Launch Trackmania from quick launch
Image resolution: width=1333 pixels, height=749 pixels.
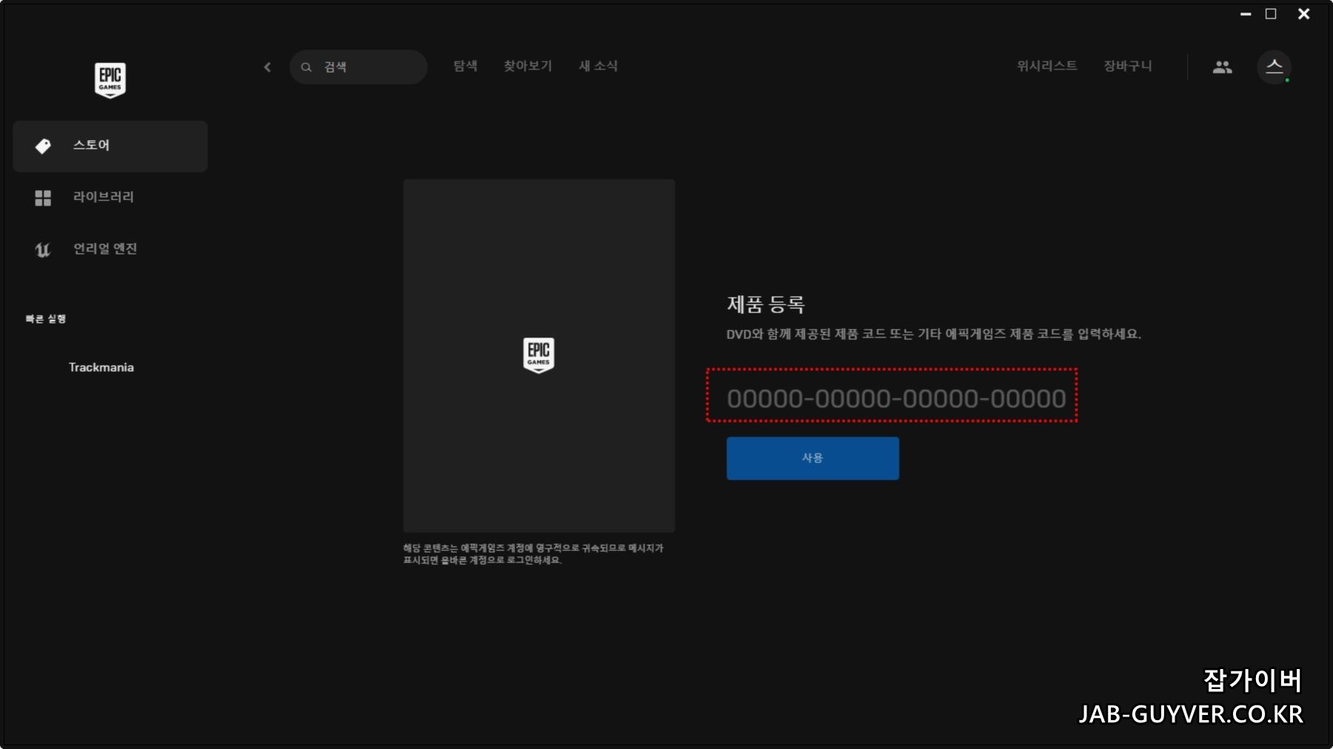(101, 368)
